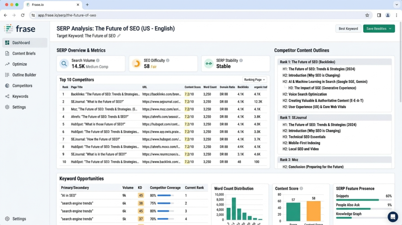Open moz.com URL in row 3
This screenshot has width=402, height=225.
(x=161, y=109)
